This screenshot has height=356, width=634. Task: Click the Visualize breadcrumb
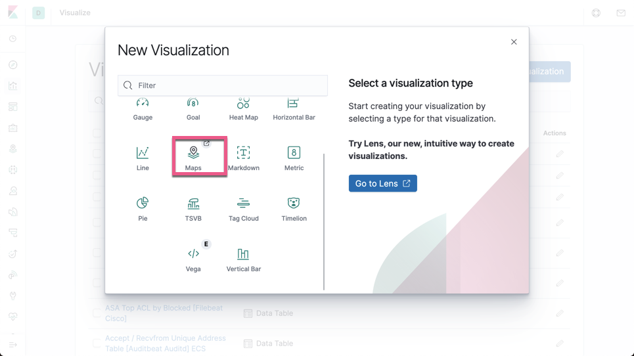click(75, 12)
